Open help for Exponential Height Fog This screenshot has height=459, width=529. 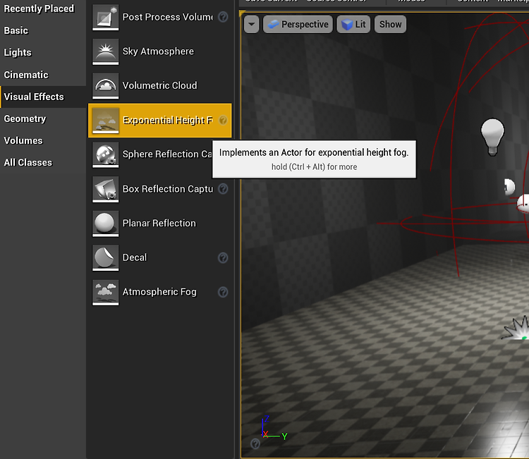coord(223,121)
